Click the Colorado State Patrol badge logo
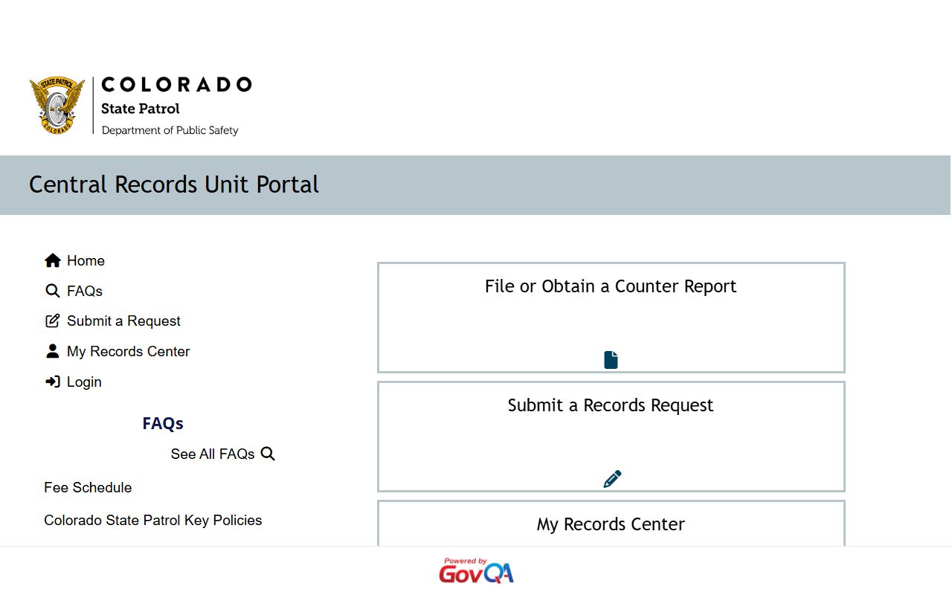The image size is (952, 595). click(57, 106)
